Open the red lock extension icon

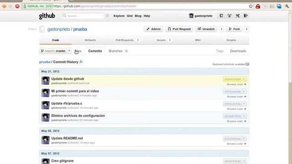pyautogui.click(x=258, y=6)
